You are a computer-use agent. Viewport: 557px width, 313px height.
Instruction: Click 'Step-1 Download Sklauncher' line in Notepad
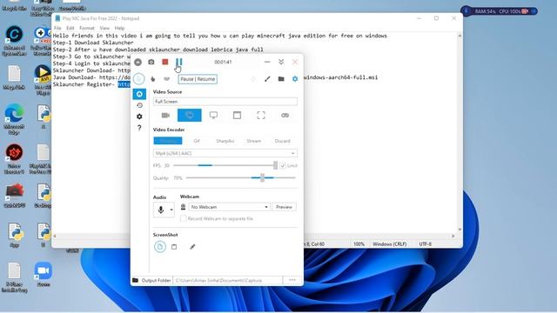[x=93, y=43]
